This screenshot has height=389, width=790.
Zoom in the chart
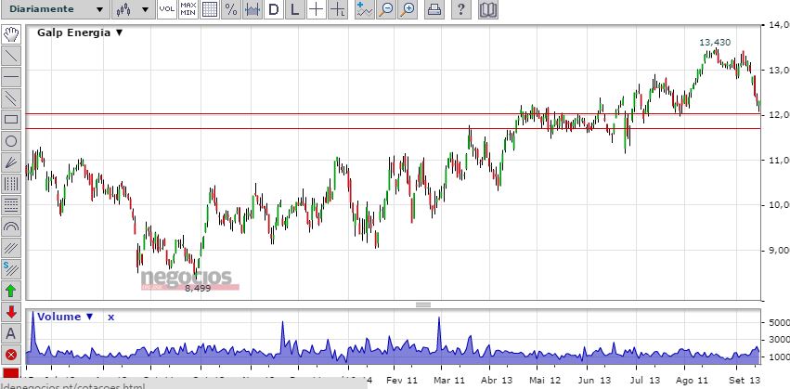click(408, 9)
